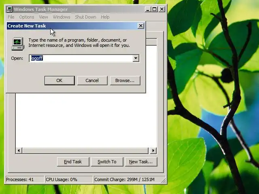Click the End Task button
259x194 pixels.
(x=73, y=162)
